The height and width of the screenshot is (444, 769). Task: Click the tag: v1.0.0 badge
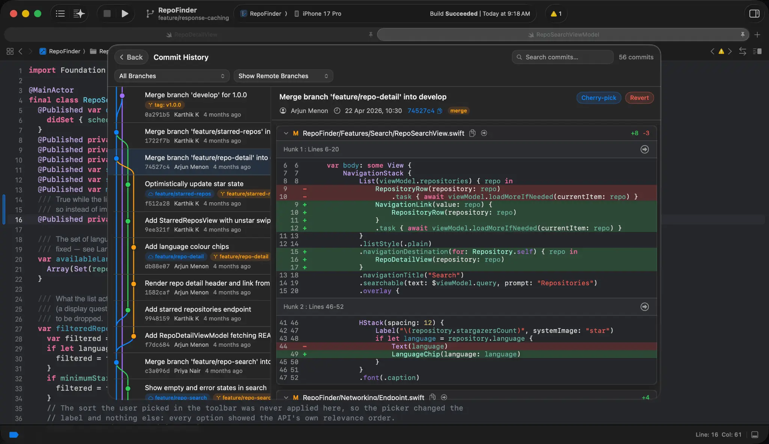click(x=164, y=105)
